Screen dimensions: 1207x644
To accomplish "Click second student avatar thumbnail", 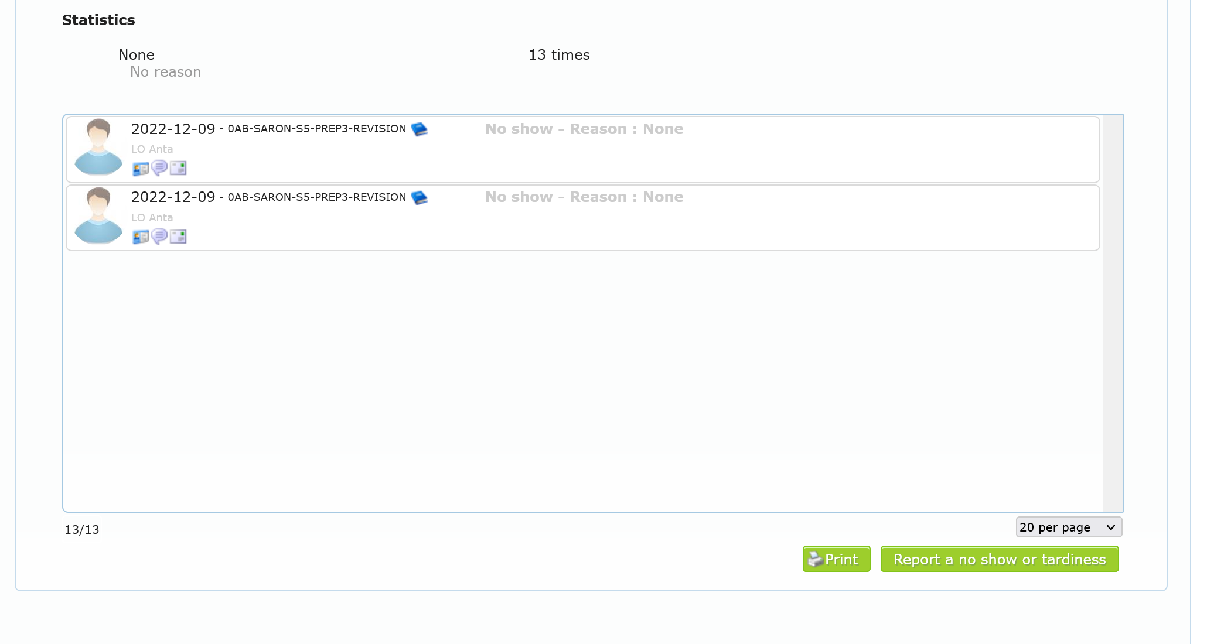I will (x=98, y=215).
